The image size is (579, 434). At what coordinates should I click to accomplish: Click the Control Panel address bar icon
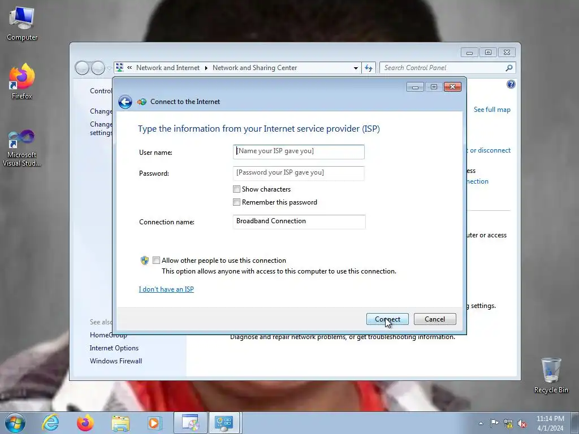120,68
